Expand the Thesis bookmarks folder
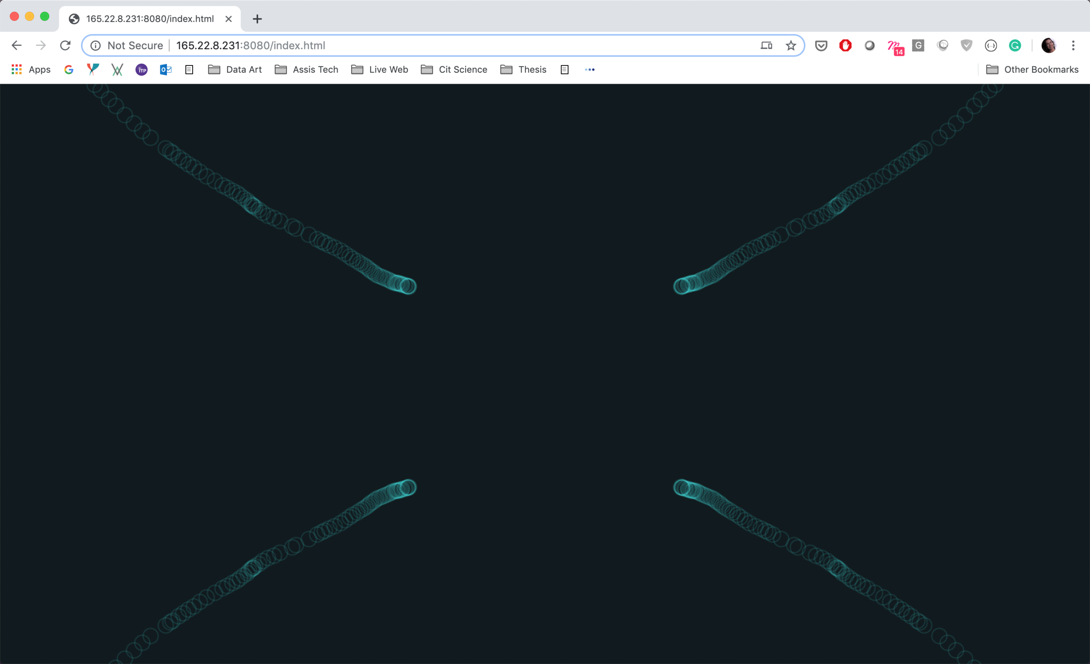The width and height of the screenshot is (1090, 664). pos(523,69)
